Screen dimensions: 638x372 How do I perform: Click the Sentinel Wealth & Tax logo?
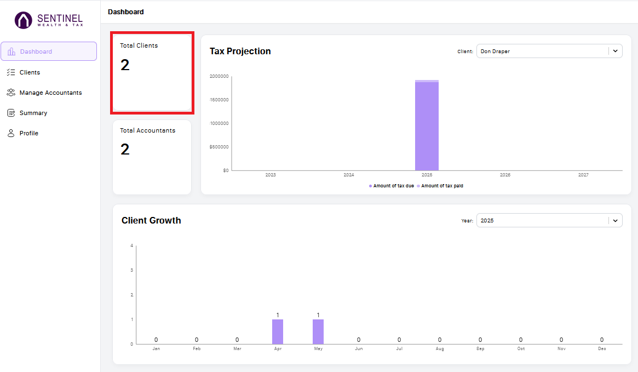[x=49, y=20]
